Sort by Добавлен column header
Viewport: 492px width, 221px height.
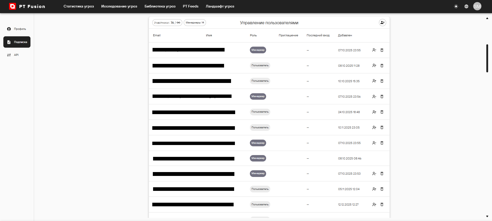pos(345,36)
